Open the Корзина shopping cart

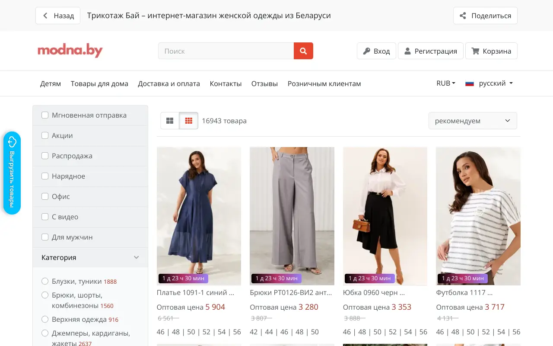491,51
